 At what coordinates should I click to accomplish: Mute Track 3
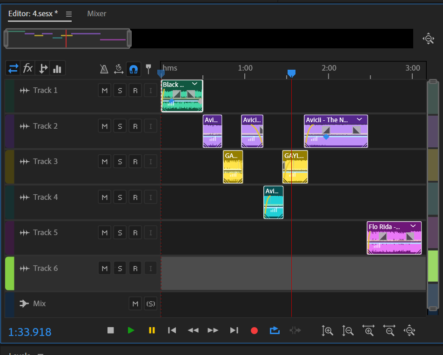[x=104, y=162]
